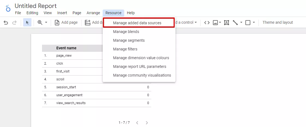306x127 pixels.
Task: Edit the Untitled Report title
Action: pos(36,6)
